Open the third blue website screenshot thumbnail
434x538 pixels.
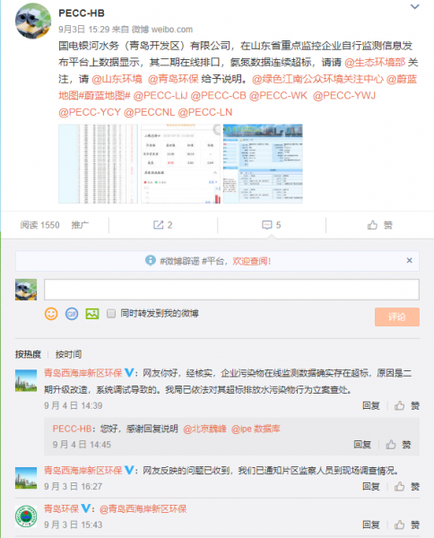click(263, 164)
